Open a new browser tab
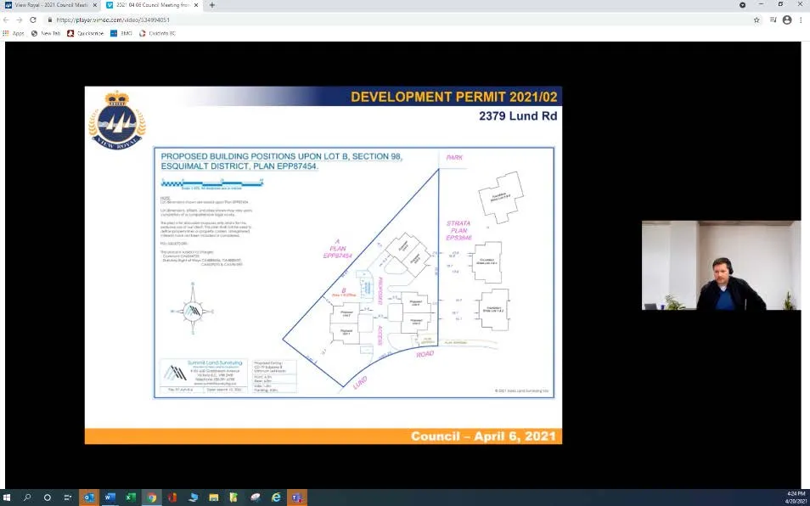The height and width of the screenshot is (506, 810). click(x=211, y=5)
